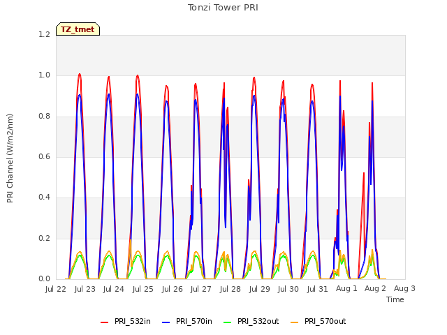The image size is (447, 335).
Task: Click the Jul 27 x-axis tick label
Action: (201, 289)
